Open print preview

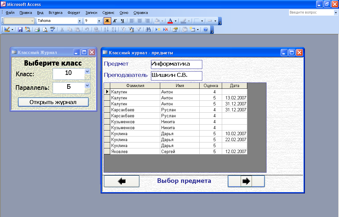pos(45,29)
